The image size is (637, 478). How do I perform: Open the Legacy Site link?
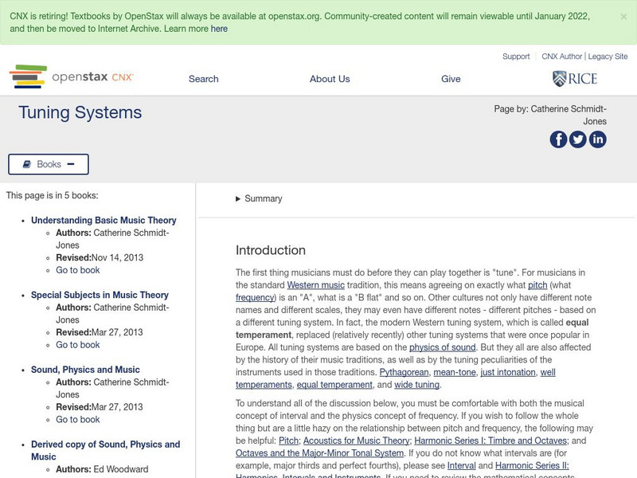pos(608,56)
